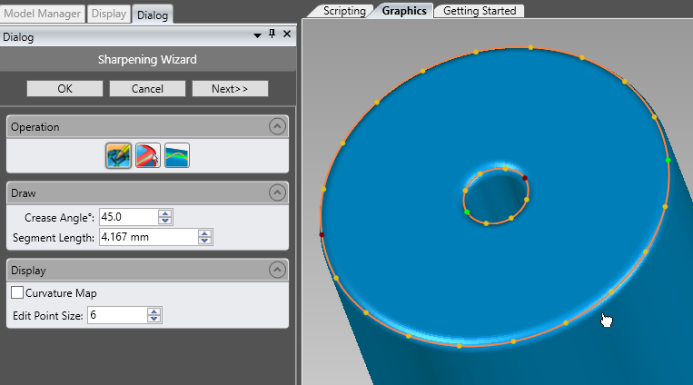
Task: Click the Cancel button
Action: 148,89
